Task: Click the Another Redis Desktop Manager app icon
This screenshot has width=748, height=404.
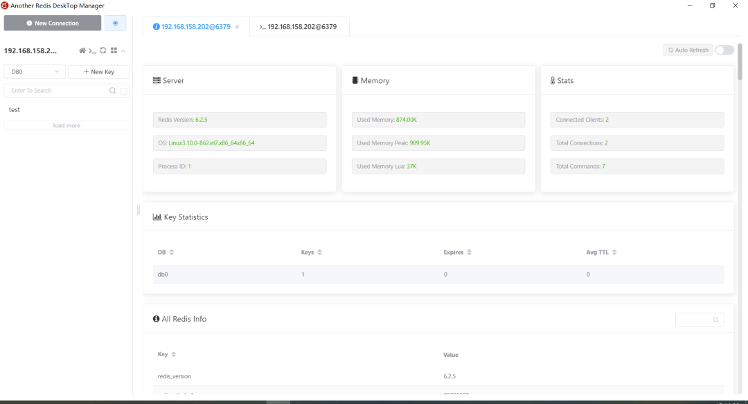Action: [x=5, y=6]
